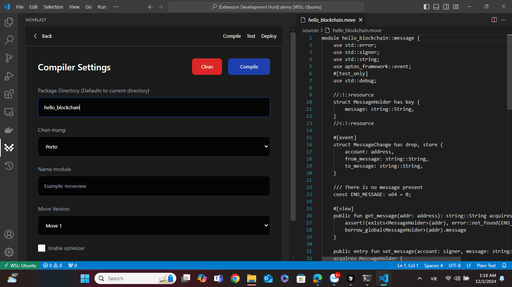The image size is (512, 287).
Task: Open the Explorer view in activity bar
Action: coord(9,22)
